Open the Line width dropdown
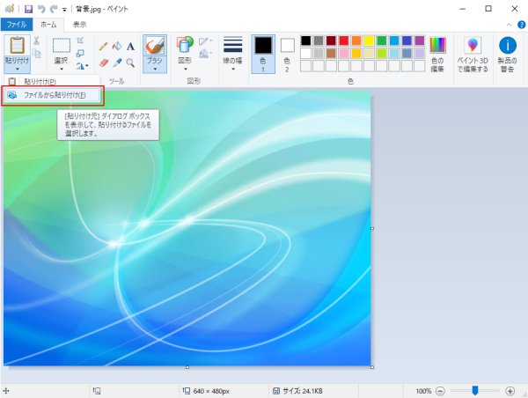 click(232, 54)
